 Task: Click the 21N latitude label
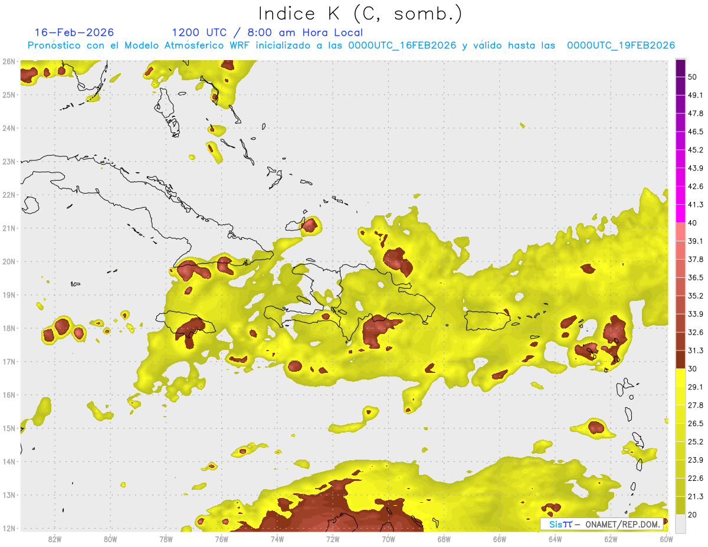9,228
